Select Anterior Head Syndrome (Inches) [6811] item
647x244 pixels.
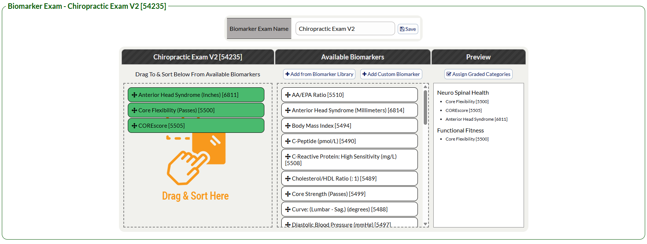pyautogui.click(x=196, y=95)
